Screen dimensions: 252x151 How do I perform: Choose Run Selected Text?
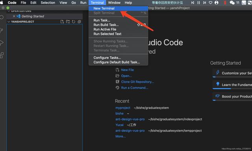coord(118,34)
